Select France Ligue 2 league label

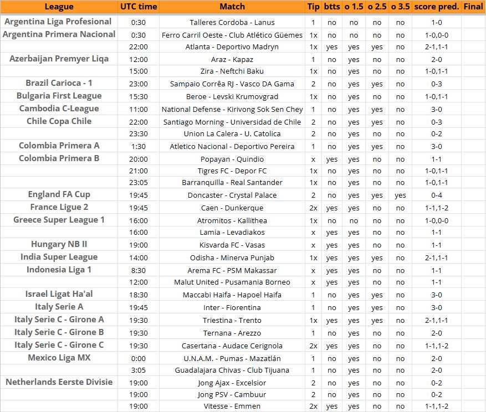(59, 207)
